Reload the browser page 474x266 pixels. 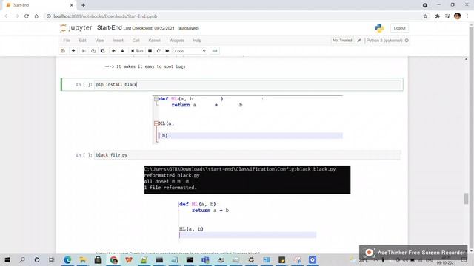click(x=27, y=16)
